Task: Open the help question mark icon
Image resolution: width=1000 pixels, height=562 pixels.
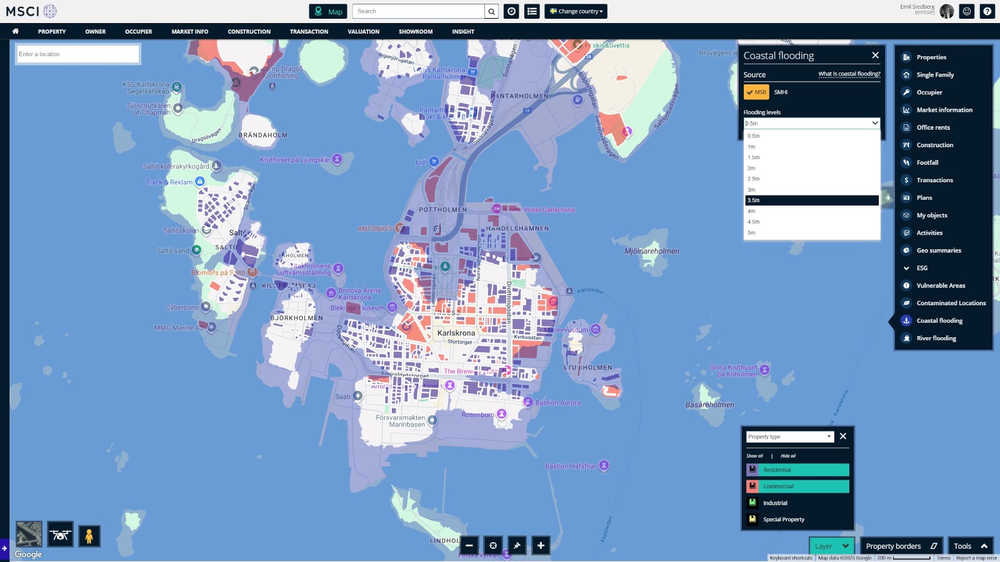Action: point(987,11)
